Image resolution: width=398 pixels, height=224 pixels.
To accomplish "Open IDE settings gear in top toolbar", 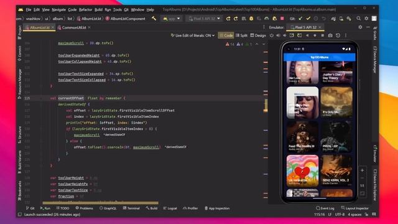I will pyautogui.click(x=366, y=19).
